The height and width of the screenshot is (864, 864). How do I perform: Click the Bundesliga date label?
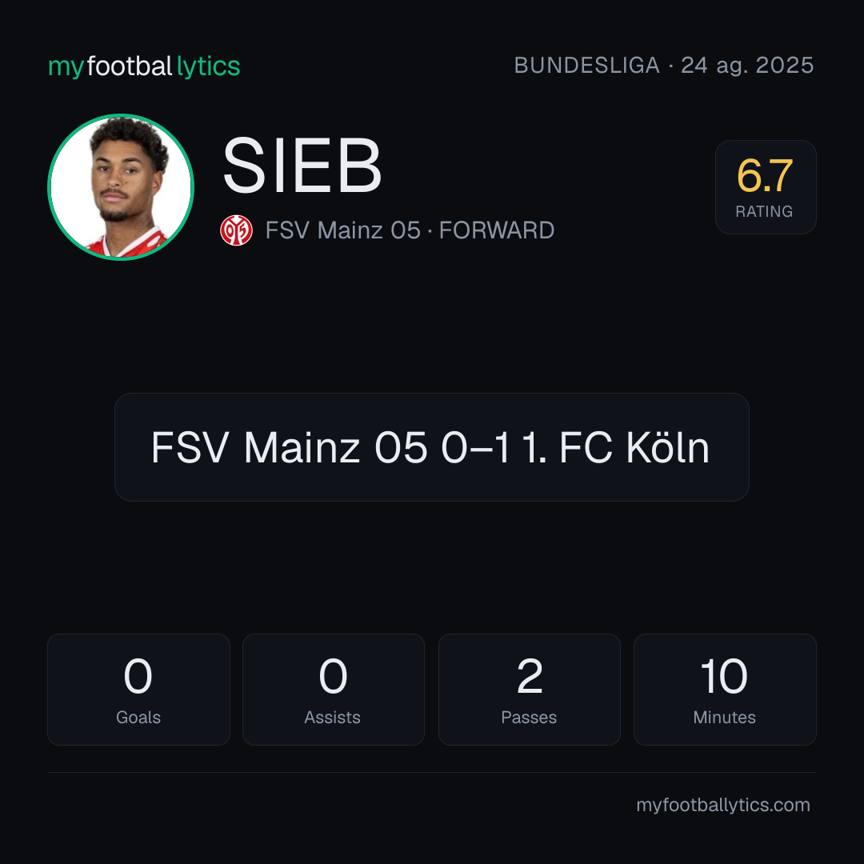[664, 66]
